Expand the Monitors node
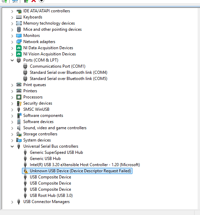This screenshot has height=215, width=200. pyautogui.click(x=12, y=36)
